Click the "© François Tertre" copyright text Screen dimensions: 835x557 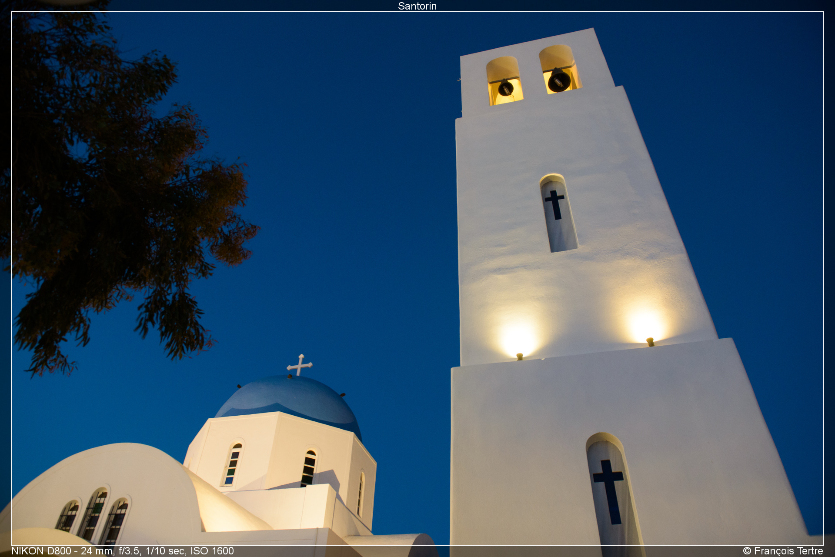[x=783, y=551]
